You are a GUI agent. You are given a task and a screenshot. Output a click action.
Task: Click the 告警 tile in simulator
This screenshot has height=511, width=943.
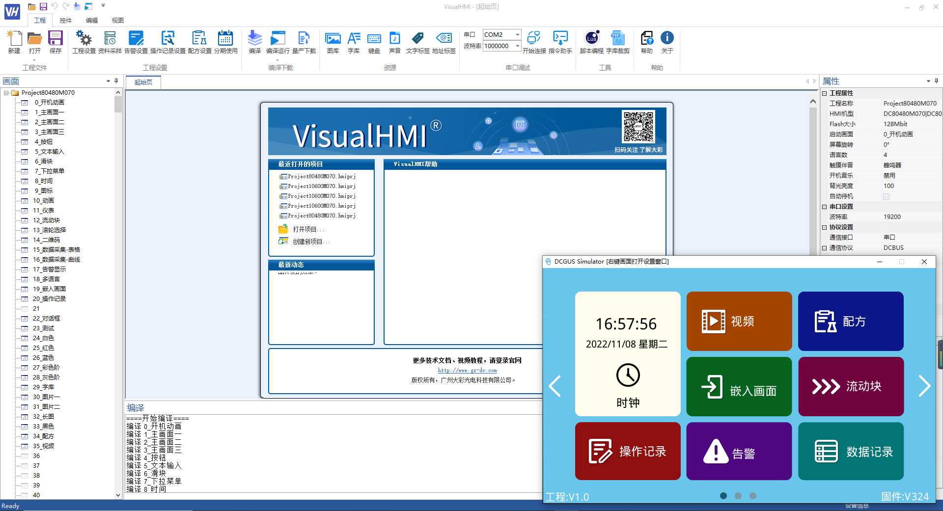[739, 451]
